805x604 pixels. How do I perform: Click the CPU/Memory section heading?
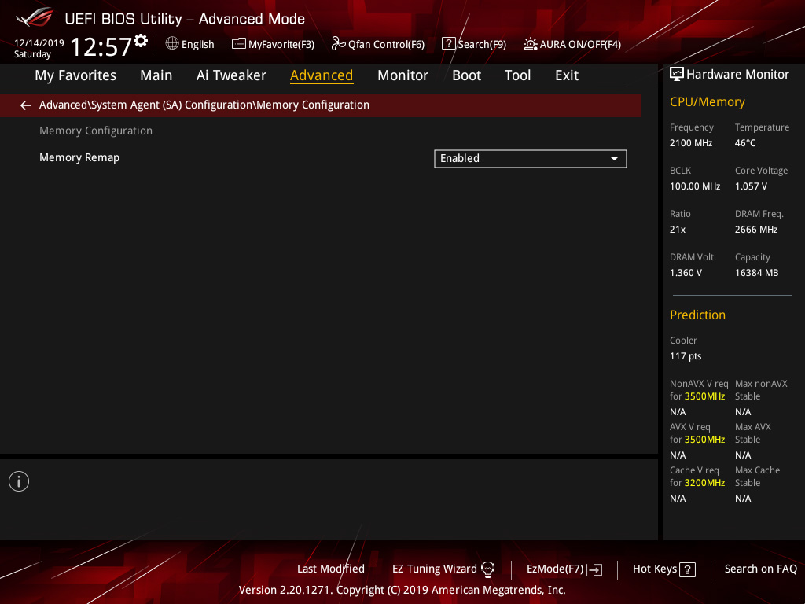tap(708, 102)
